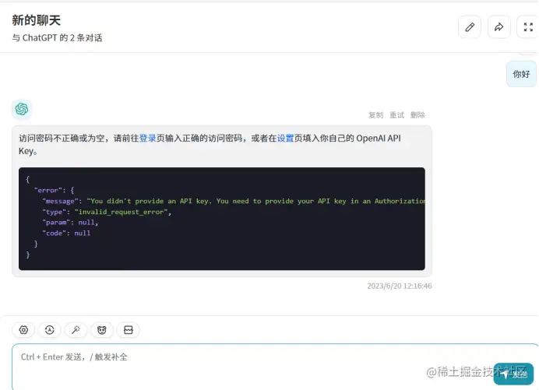Click the auto theme icon in toolbar
The height and width of the screenshot is (390, 539).
tap(50, 330)
